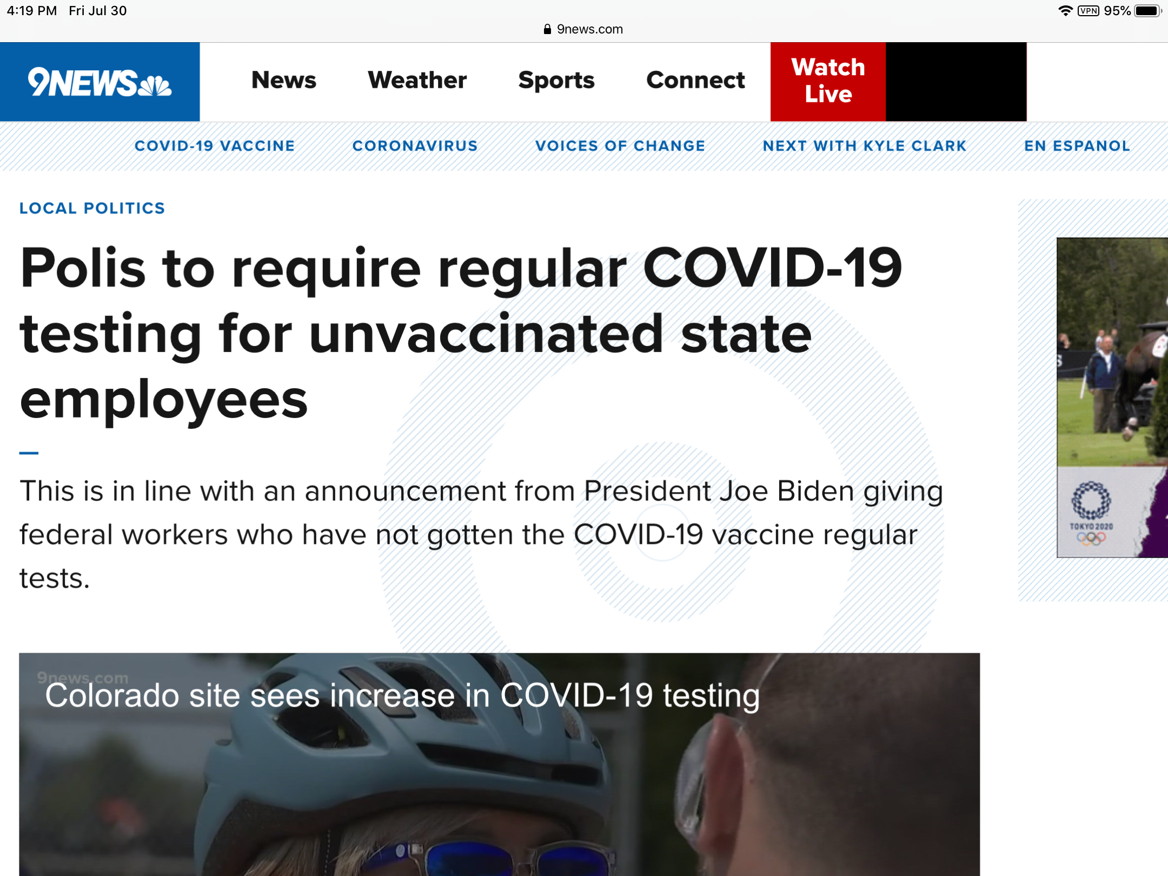Open the 9NEWS logo home link
Screen dimensions: 1168x876
tap(99, 82)
